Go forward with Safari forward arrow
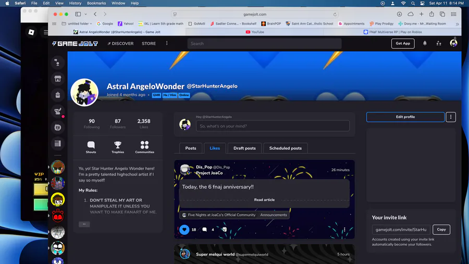Screen dimensions: 469x264 click(x=105, y=14)
